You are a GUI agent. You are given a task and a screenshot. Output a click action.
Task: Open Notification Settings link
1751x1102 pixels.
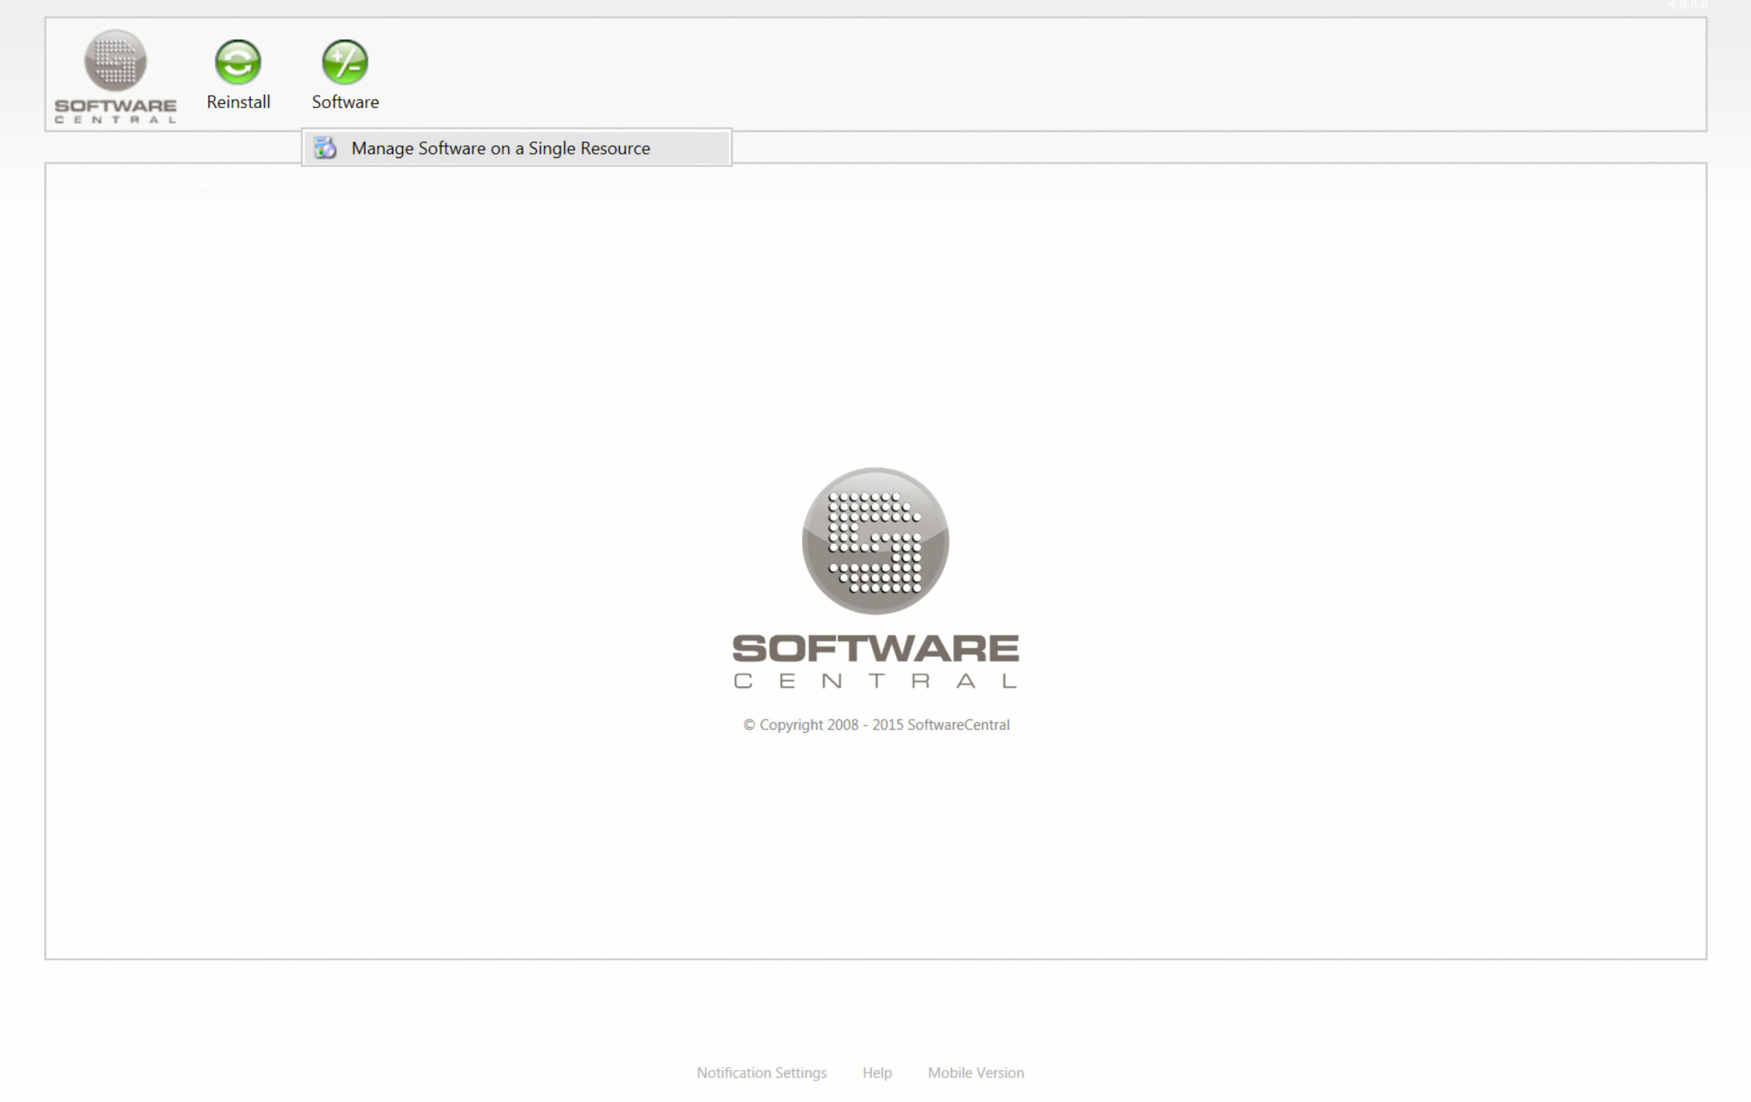pyautogui.click(x=761, y=1073)
